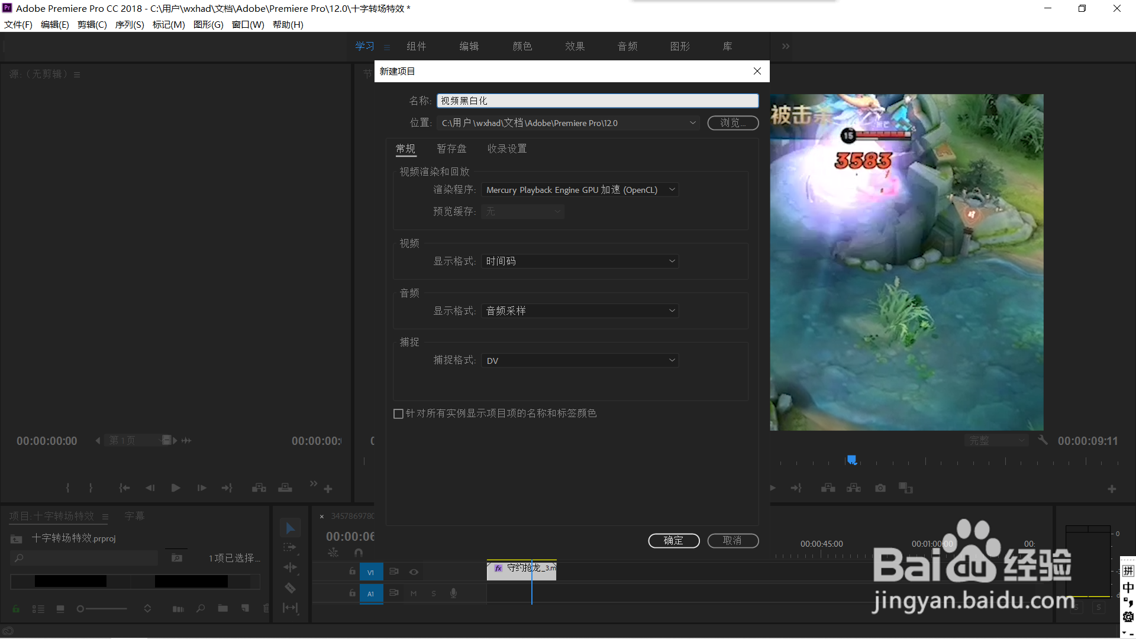
Task: Open the comparison view icon in program monitor
Action: click(x=906, y=488)
